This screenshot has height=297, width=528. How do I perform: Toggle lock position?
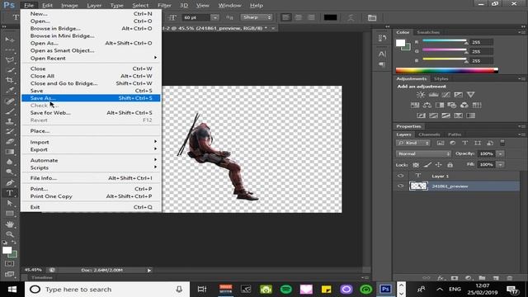438,165
